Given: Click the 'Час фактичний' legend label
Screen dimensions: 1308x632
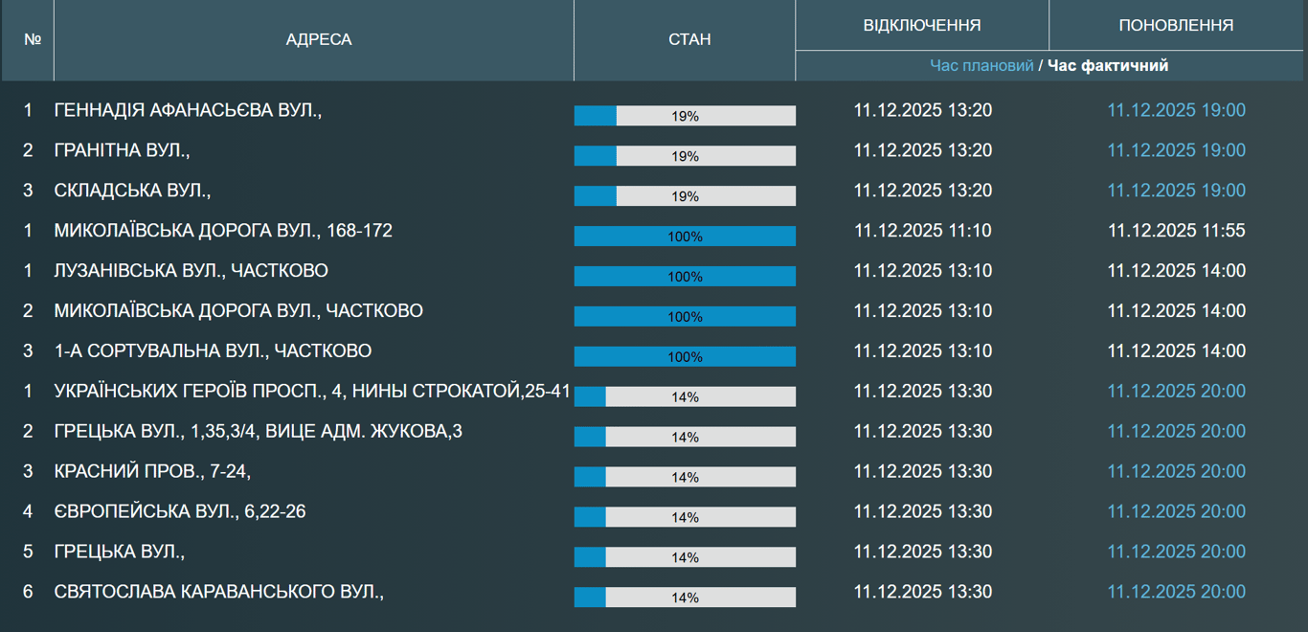Looking at the screenshot, I should click(1108, 66).
